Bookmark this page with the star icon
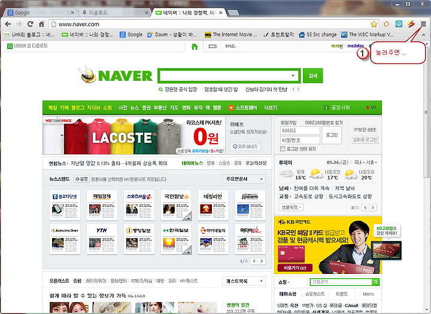 click(x=374, y=24)
